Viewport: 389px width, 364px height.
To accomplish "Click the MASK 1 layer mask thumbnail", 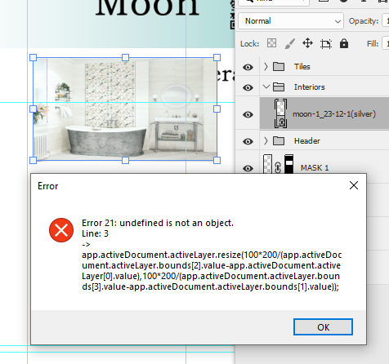I will [289, 164].
